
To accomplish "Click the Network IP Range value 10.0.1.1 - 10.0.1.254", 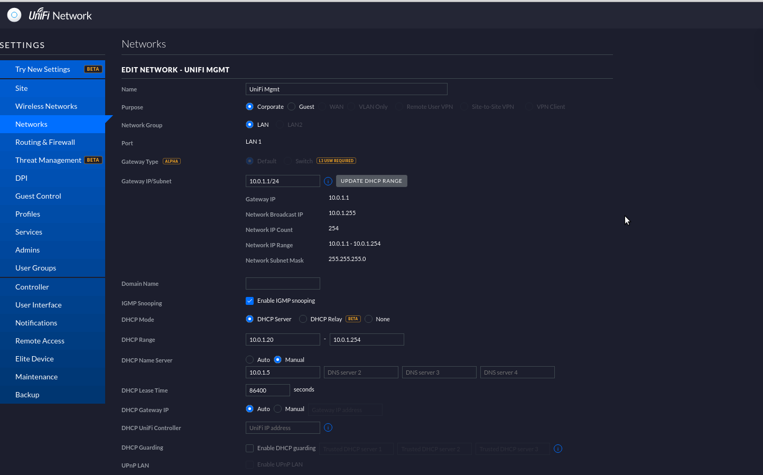I will point(355,244).
